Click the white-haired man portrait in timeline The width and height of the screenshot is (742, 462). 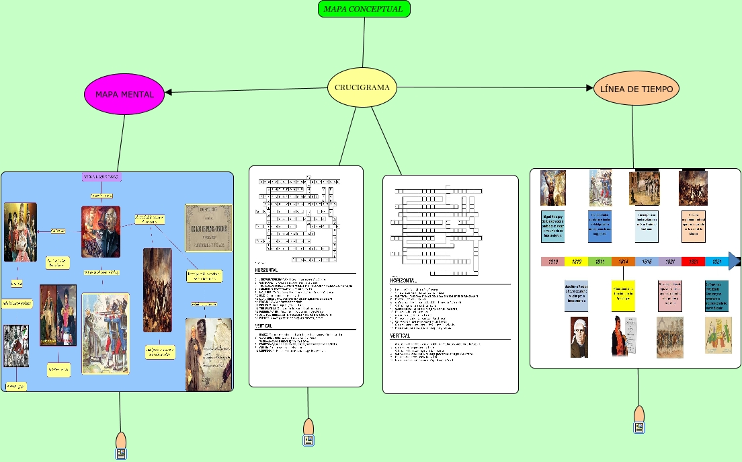[579, 337]
